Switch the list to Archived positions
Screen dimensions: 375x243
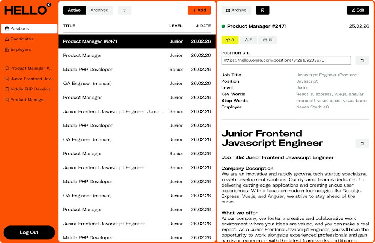click(x=99, y=10)
